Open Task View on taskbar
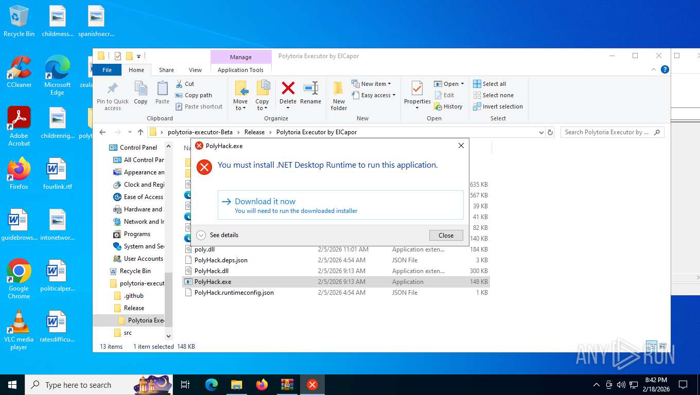Image resolution: width=700 pixels, height=395 pixels. tap(185, 385)
